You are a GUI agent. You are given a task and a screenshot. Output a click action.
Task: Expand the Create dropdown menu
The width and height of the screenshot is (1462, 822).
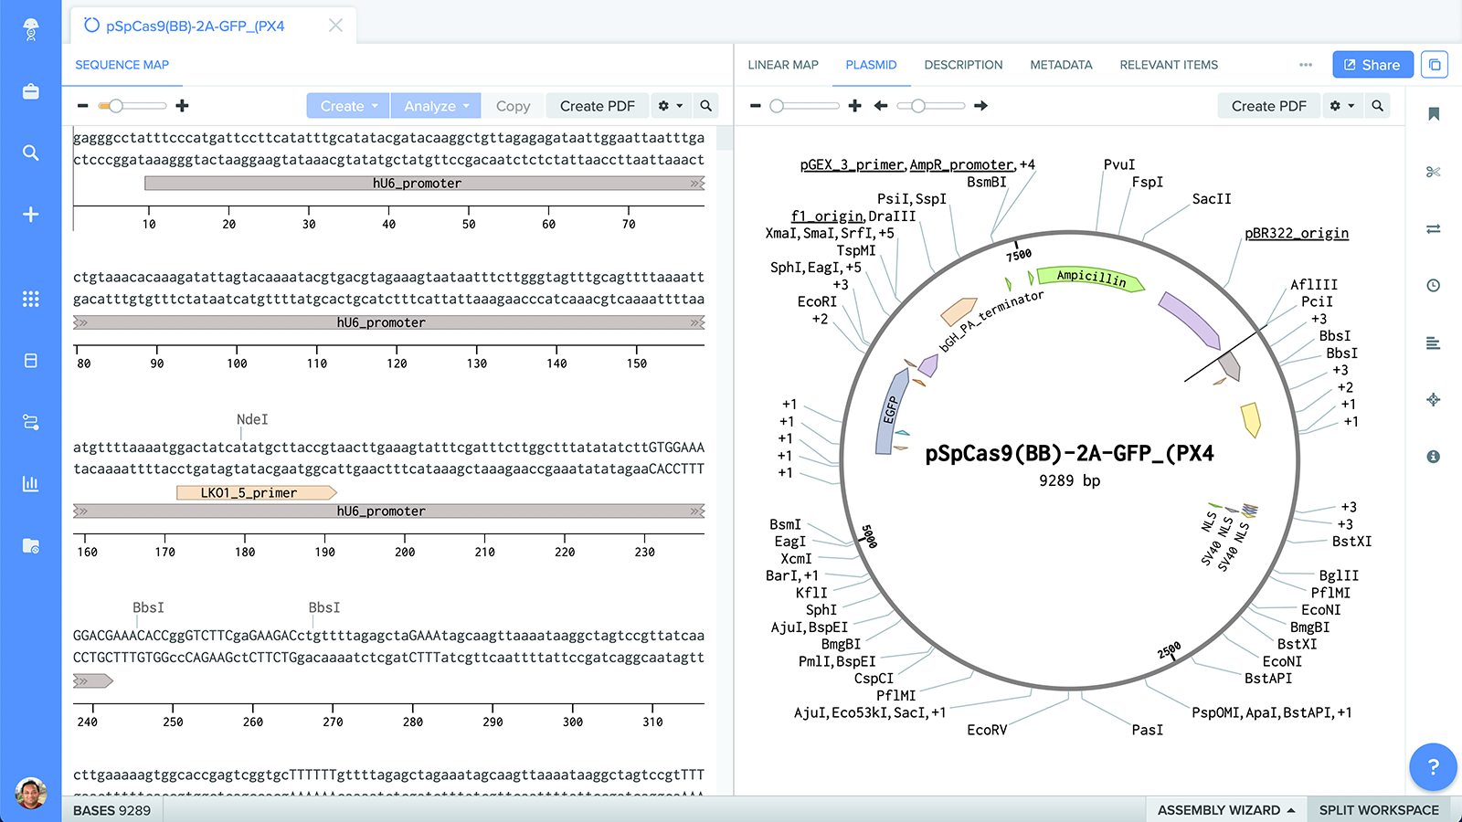(x=348, y=106)
